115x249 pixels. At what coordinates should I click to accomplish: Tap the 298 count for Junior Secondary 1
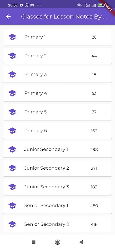[94, 150]
